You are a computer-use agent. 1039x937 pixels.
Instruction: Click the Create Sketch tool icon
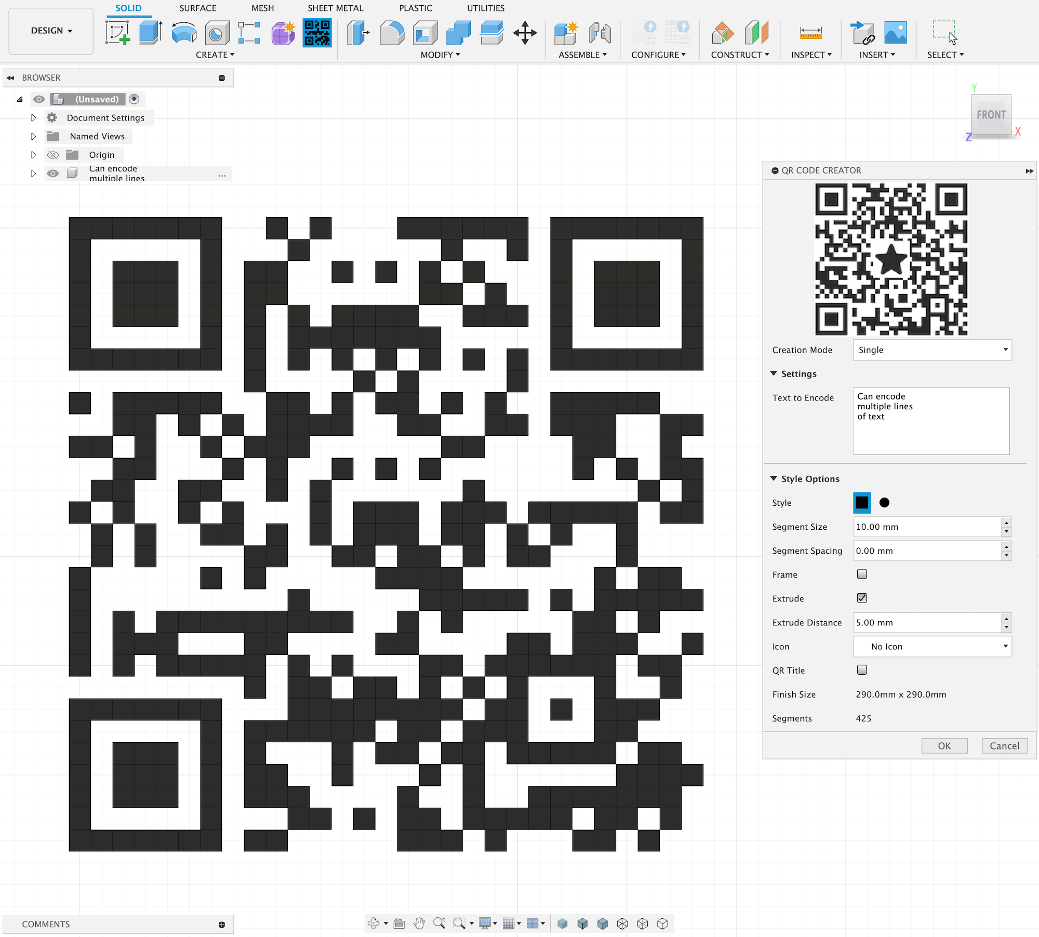click(117, 33)
